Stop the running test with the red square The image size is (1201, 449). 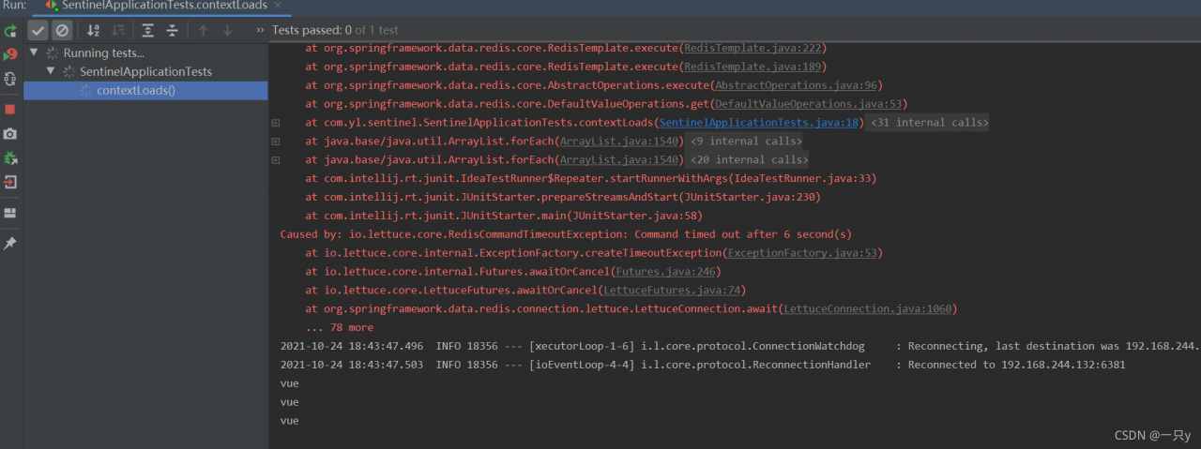pos(10,110)
